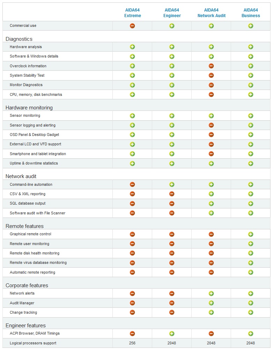The width and height of the screenshot is (274, 351).
Task: Click the green plus for Graphical remote control under Business
Action: click(x=251, y=234)
